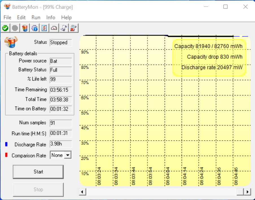The width and height of the screenshot is (255, 200).
Task: Open the Edit menu
Action: point(21,18)
